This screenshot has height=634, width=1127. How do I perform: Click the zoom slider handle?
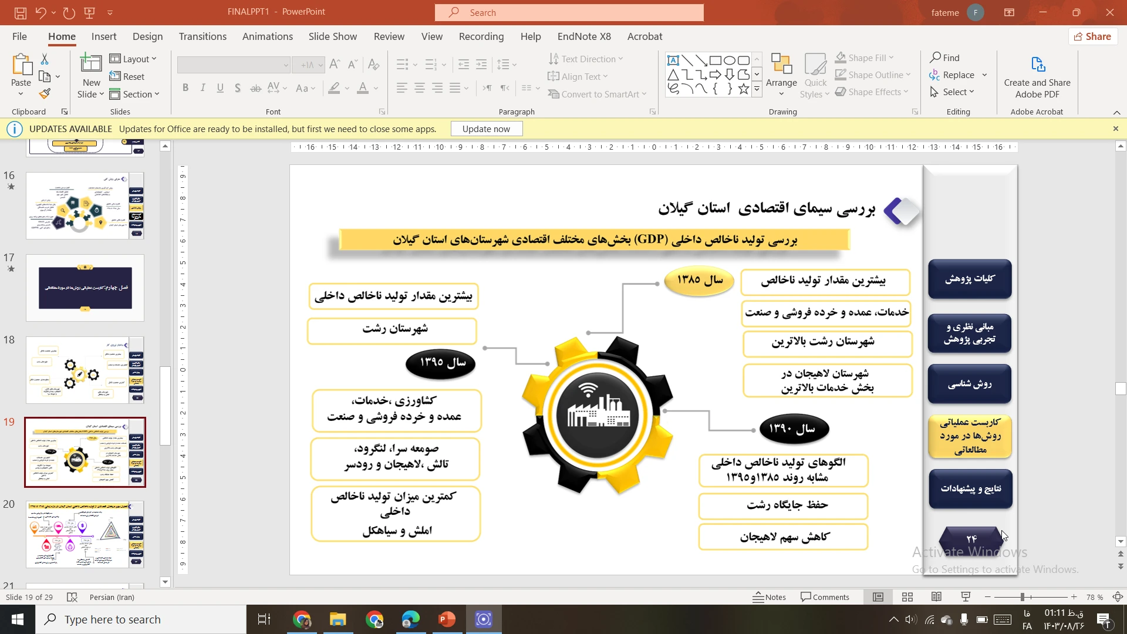pos(1022,597)
